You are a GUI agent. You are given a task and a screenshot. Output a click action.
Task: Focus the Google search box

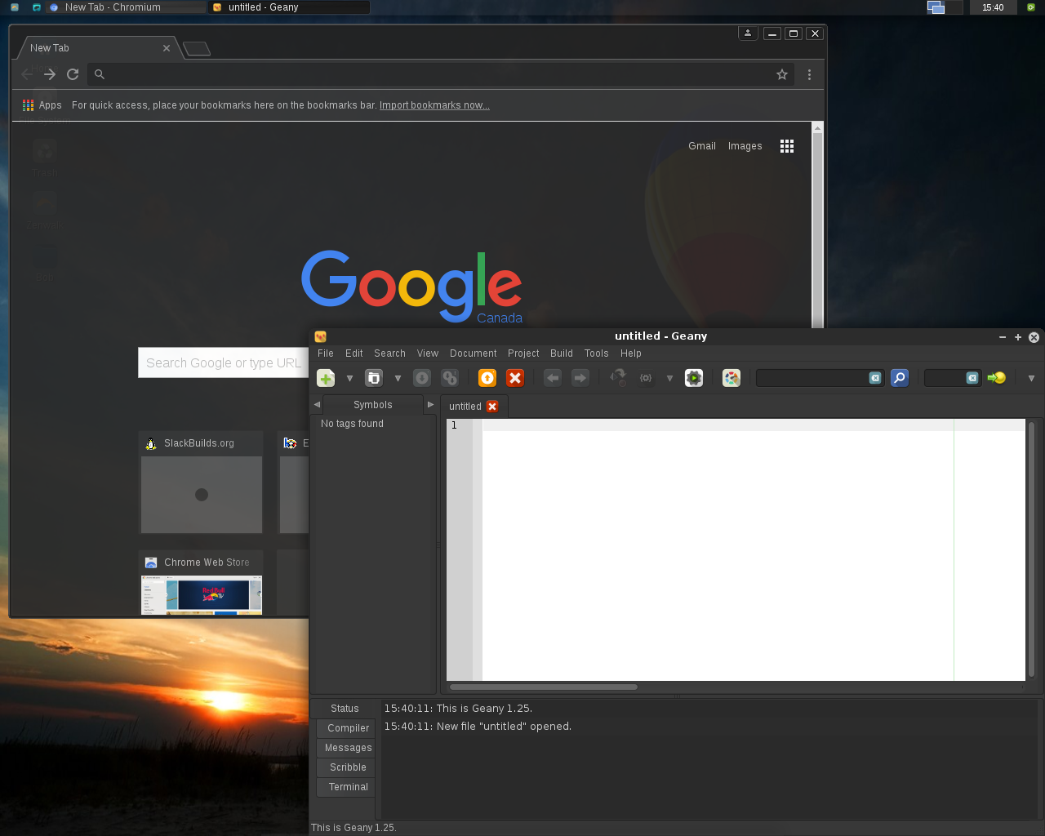tap(224, 363)
